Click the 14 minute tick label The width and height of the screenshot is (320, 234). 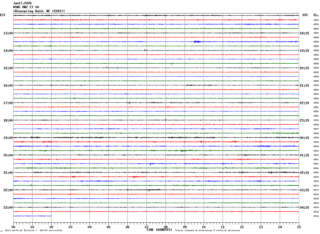(280, 227)
